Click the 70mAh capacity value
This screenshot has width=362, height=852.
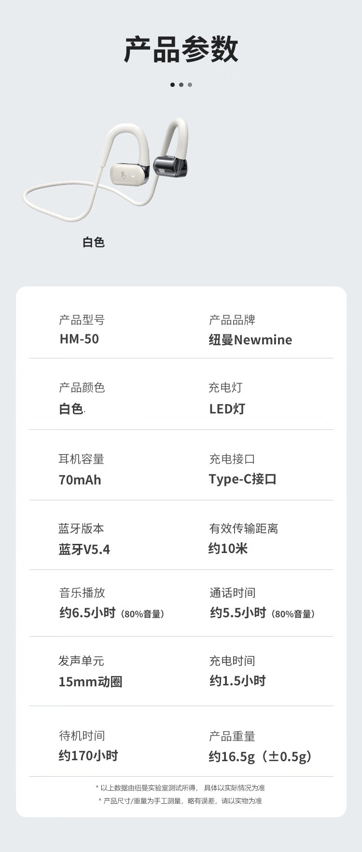(x=80, y=480)
